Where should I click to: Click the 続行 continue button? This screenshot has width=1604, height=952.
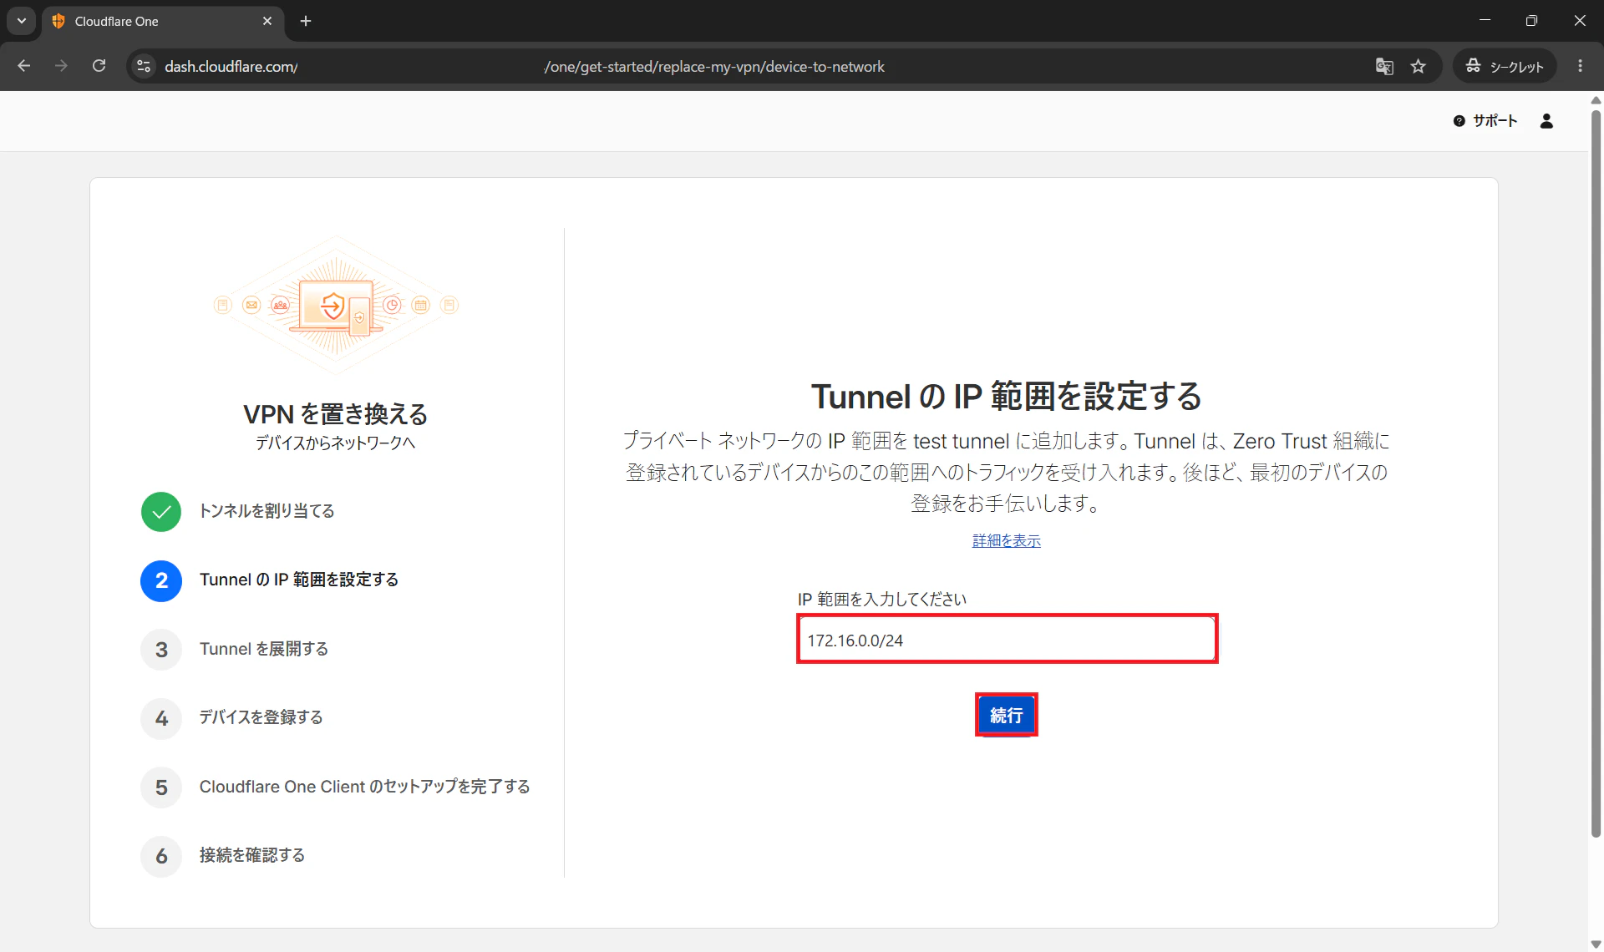pos(1006,715)
